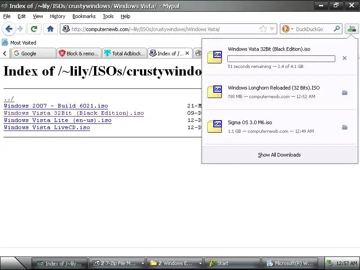The width and height of the screenshot is (360, 270).
Task: Click Show All Downloads
Action: [x=279, y=155]
